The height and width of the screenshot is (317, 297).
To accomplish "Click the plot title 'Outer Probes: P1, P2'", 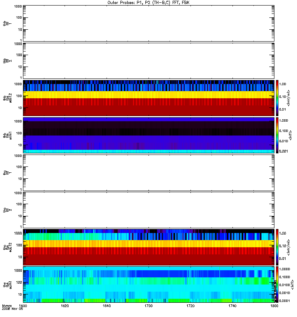I will [128, 3].
